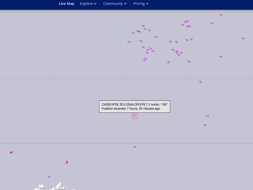Click the O Vicedo place label

[x=61, y=189]
